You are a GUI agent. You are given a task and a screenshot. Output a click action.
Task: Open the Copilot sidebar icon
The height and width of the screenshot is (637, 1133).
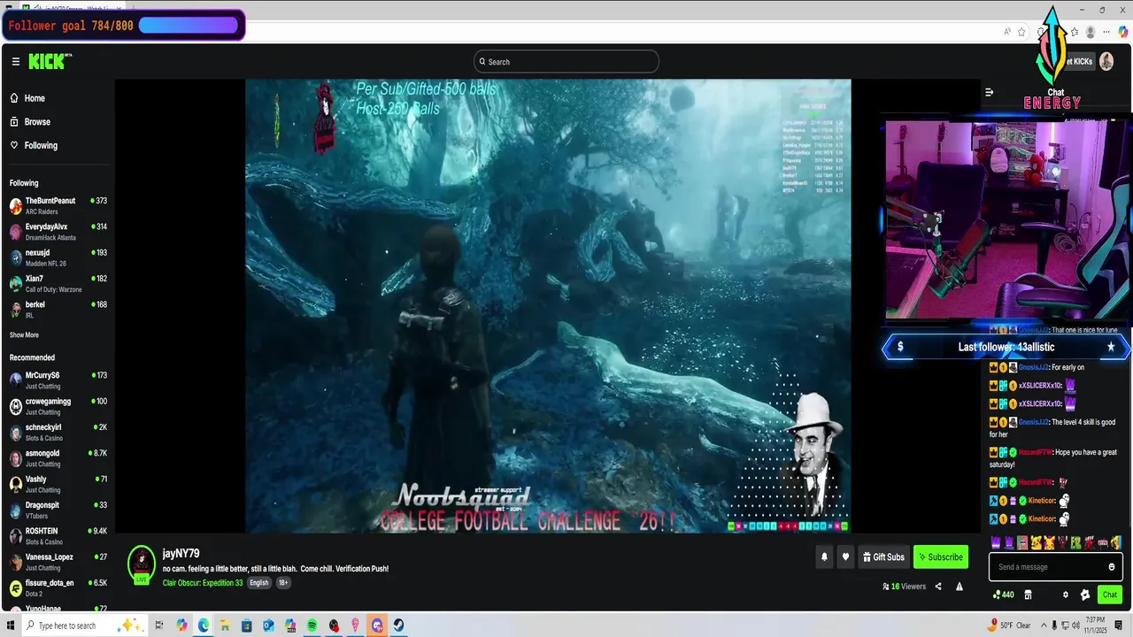[x=1123, y=32]
